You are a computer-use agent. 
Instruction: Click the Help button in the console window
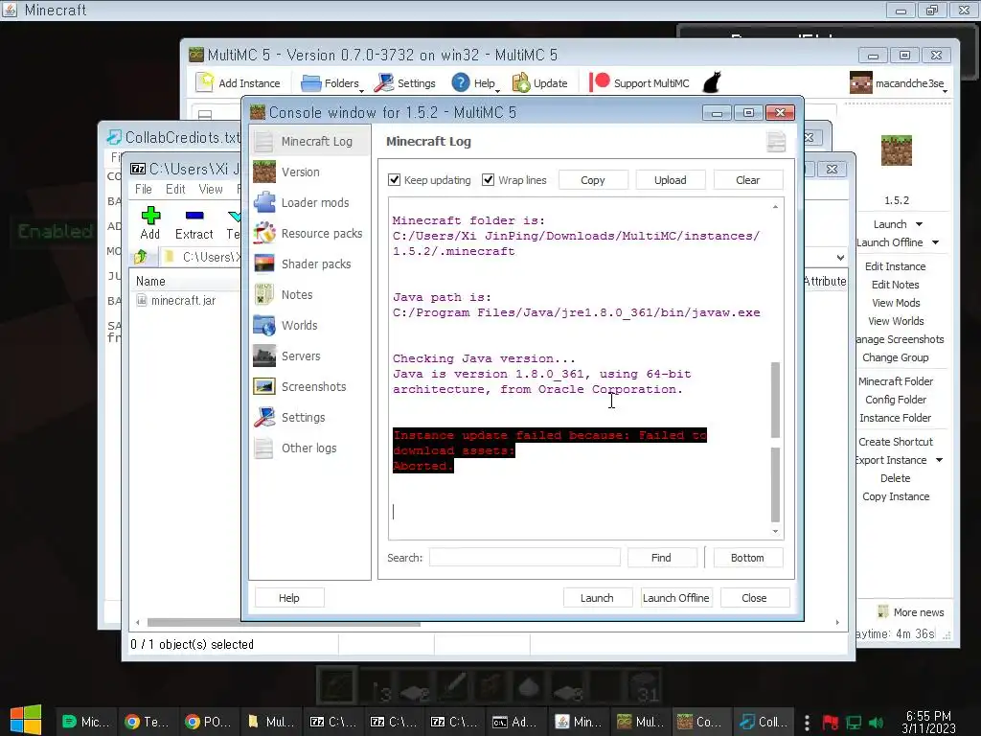[x=289, y=598]
